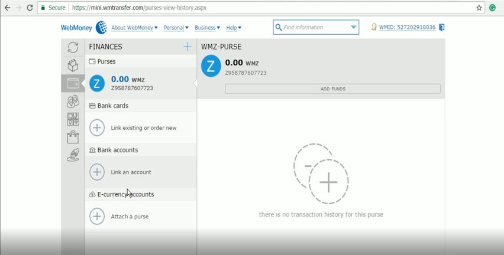504x255 pixels.
Task: Expand the Find information dropdown arrow
Action: coord(353,27)
